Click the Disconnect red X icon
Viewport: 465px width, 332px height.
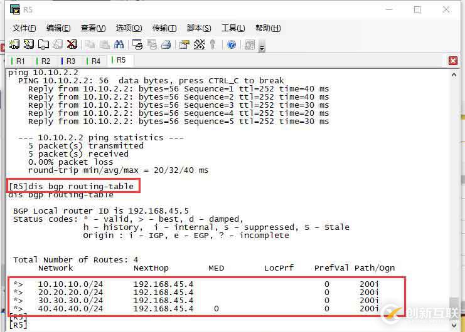pos(72,44)
